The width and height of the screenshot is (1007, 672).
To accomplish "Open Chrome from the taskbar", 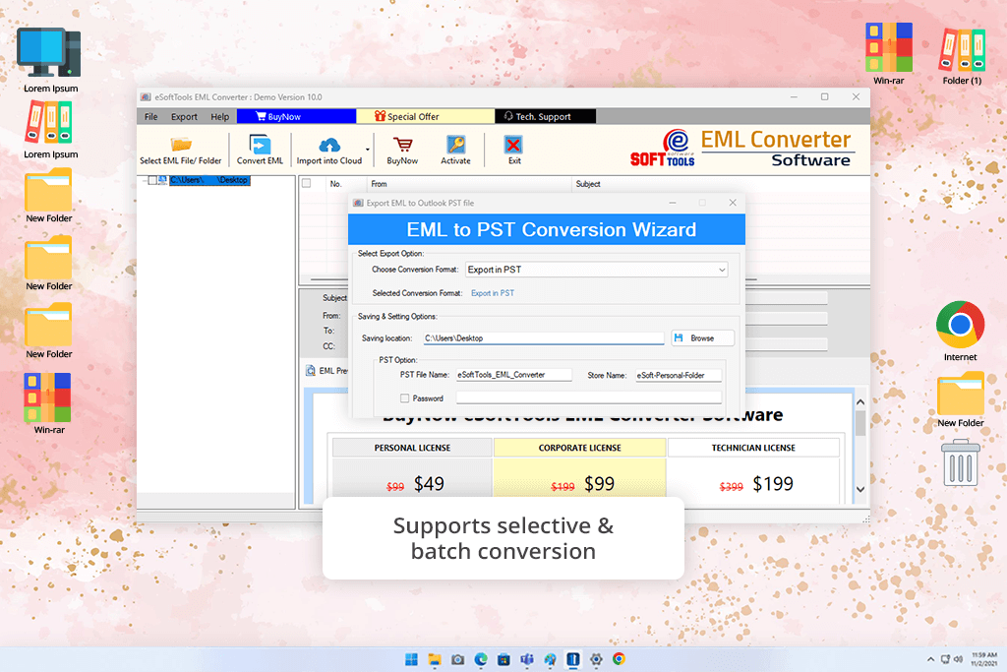I will click(620, 659).
